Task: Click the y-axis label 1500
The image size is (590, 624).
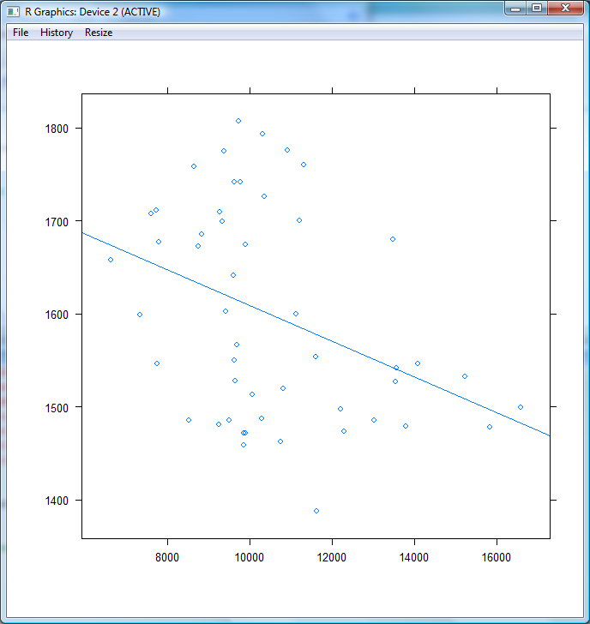Action: [57, 407]
